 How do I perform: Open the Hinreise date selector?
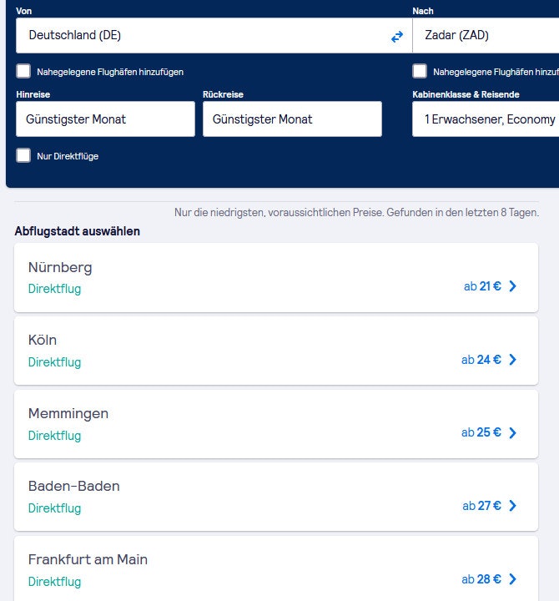[104, 119]
